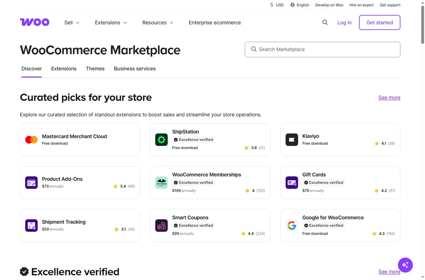Expand the Resources menu
This screenshot has width=425, height=280.
coord(158,22)
